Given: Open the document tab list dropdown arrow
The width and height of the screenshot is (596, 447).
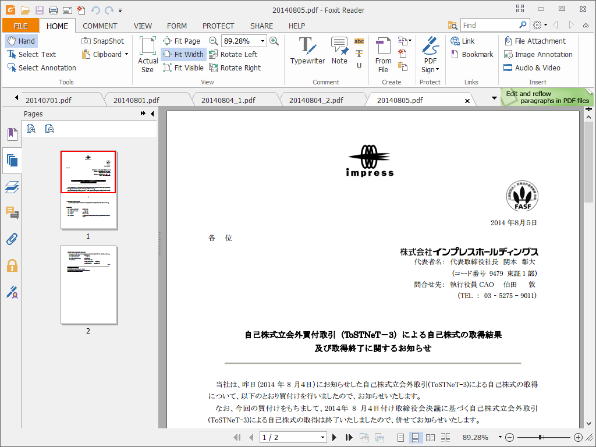Looking at the screenshot, I should pyautogui.click(x=494, y=98).
